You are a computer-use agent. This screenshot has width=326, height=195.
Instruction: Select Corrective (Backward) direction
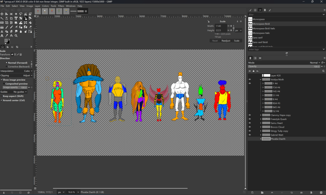tap(6, 67)
